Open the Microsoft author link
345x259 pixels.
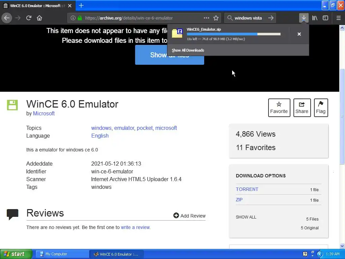coord(44,113)
